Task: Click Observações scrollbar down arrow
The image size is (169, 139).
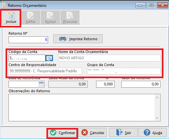Action: (x=157, y=118)
